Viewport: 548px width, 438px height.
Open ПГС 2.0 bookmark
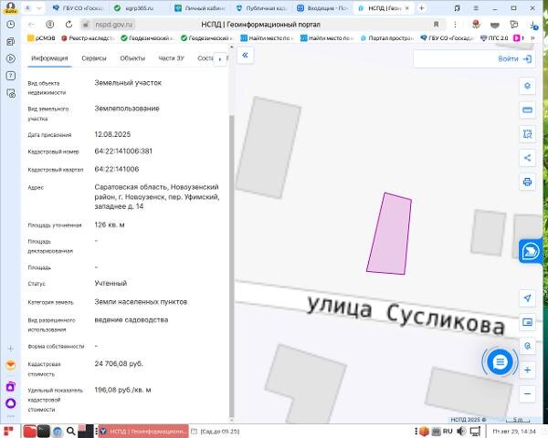[x=494, y=38]
